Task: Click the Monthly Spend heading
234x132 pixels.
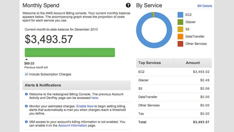Action: click(x=41, y=5)
